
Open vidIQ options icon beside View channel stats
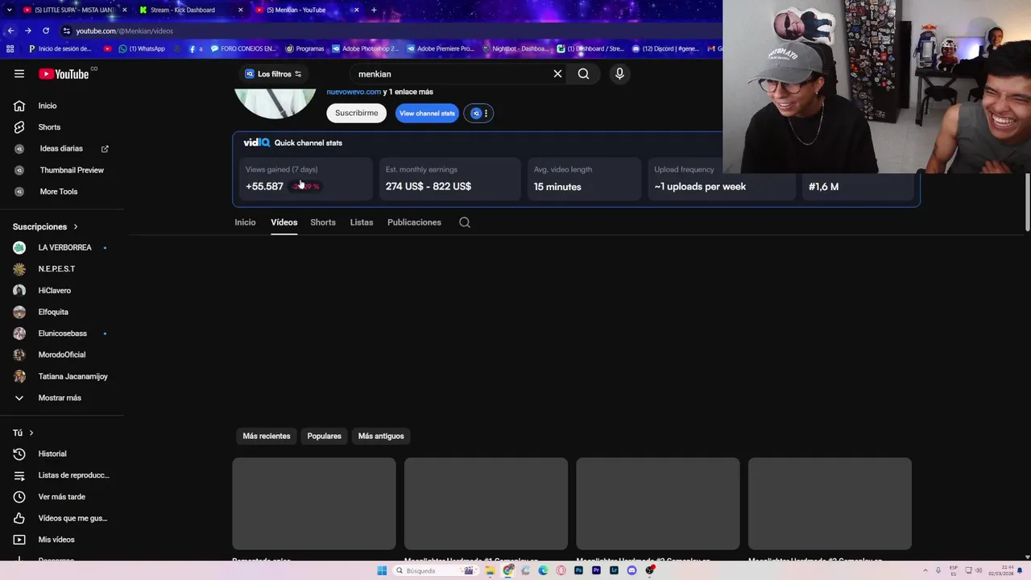point(479,114)
